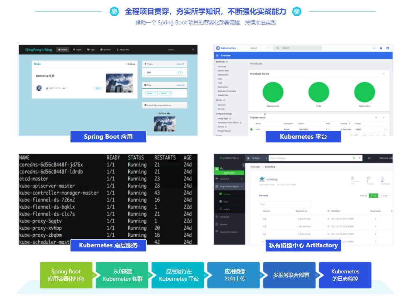Click the create (+) icon in Kubernetes top bar
This screenshot has height=297, width=405.
374,48
